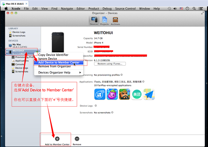
Task: Toggle full screen for Organizer window
Action: pos(203,13)
